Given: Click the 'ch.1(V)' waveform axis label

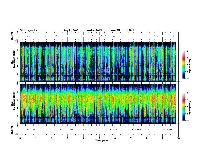Looking at the screenshot, I should pyautogui.click(x=12, y=36).
